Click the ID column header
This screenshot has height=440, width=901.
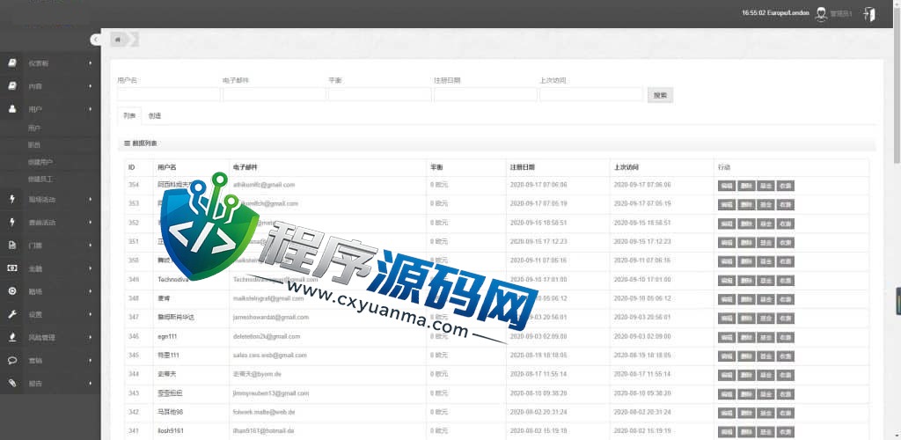[x=132, y=167]
